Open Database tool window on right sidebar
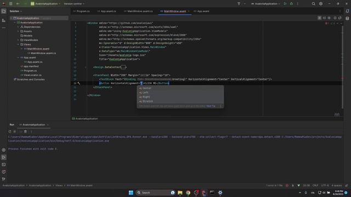 tap(347, 19)
